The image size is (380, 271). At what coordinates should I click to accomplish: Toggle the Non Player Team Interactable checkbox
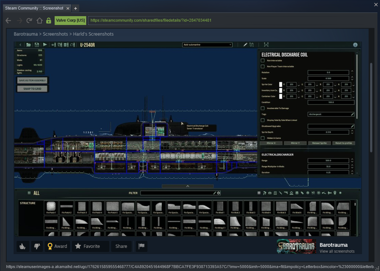tap(263, 66)
